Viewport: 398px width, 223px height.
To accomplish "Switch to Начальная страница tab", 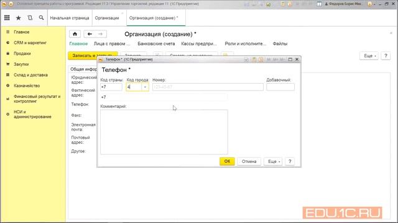I will tap(70, 18).
